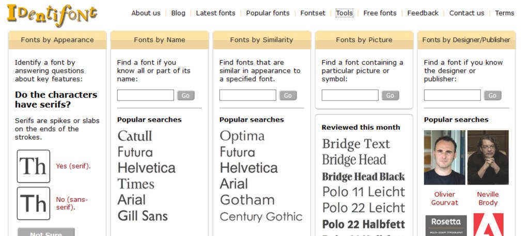Click Go in Fonts by Picture
529x236 pixels.
[x=391, y=96]
